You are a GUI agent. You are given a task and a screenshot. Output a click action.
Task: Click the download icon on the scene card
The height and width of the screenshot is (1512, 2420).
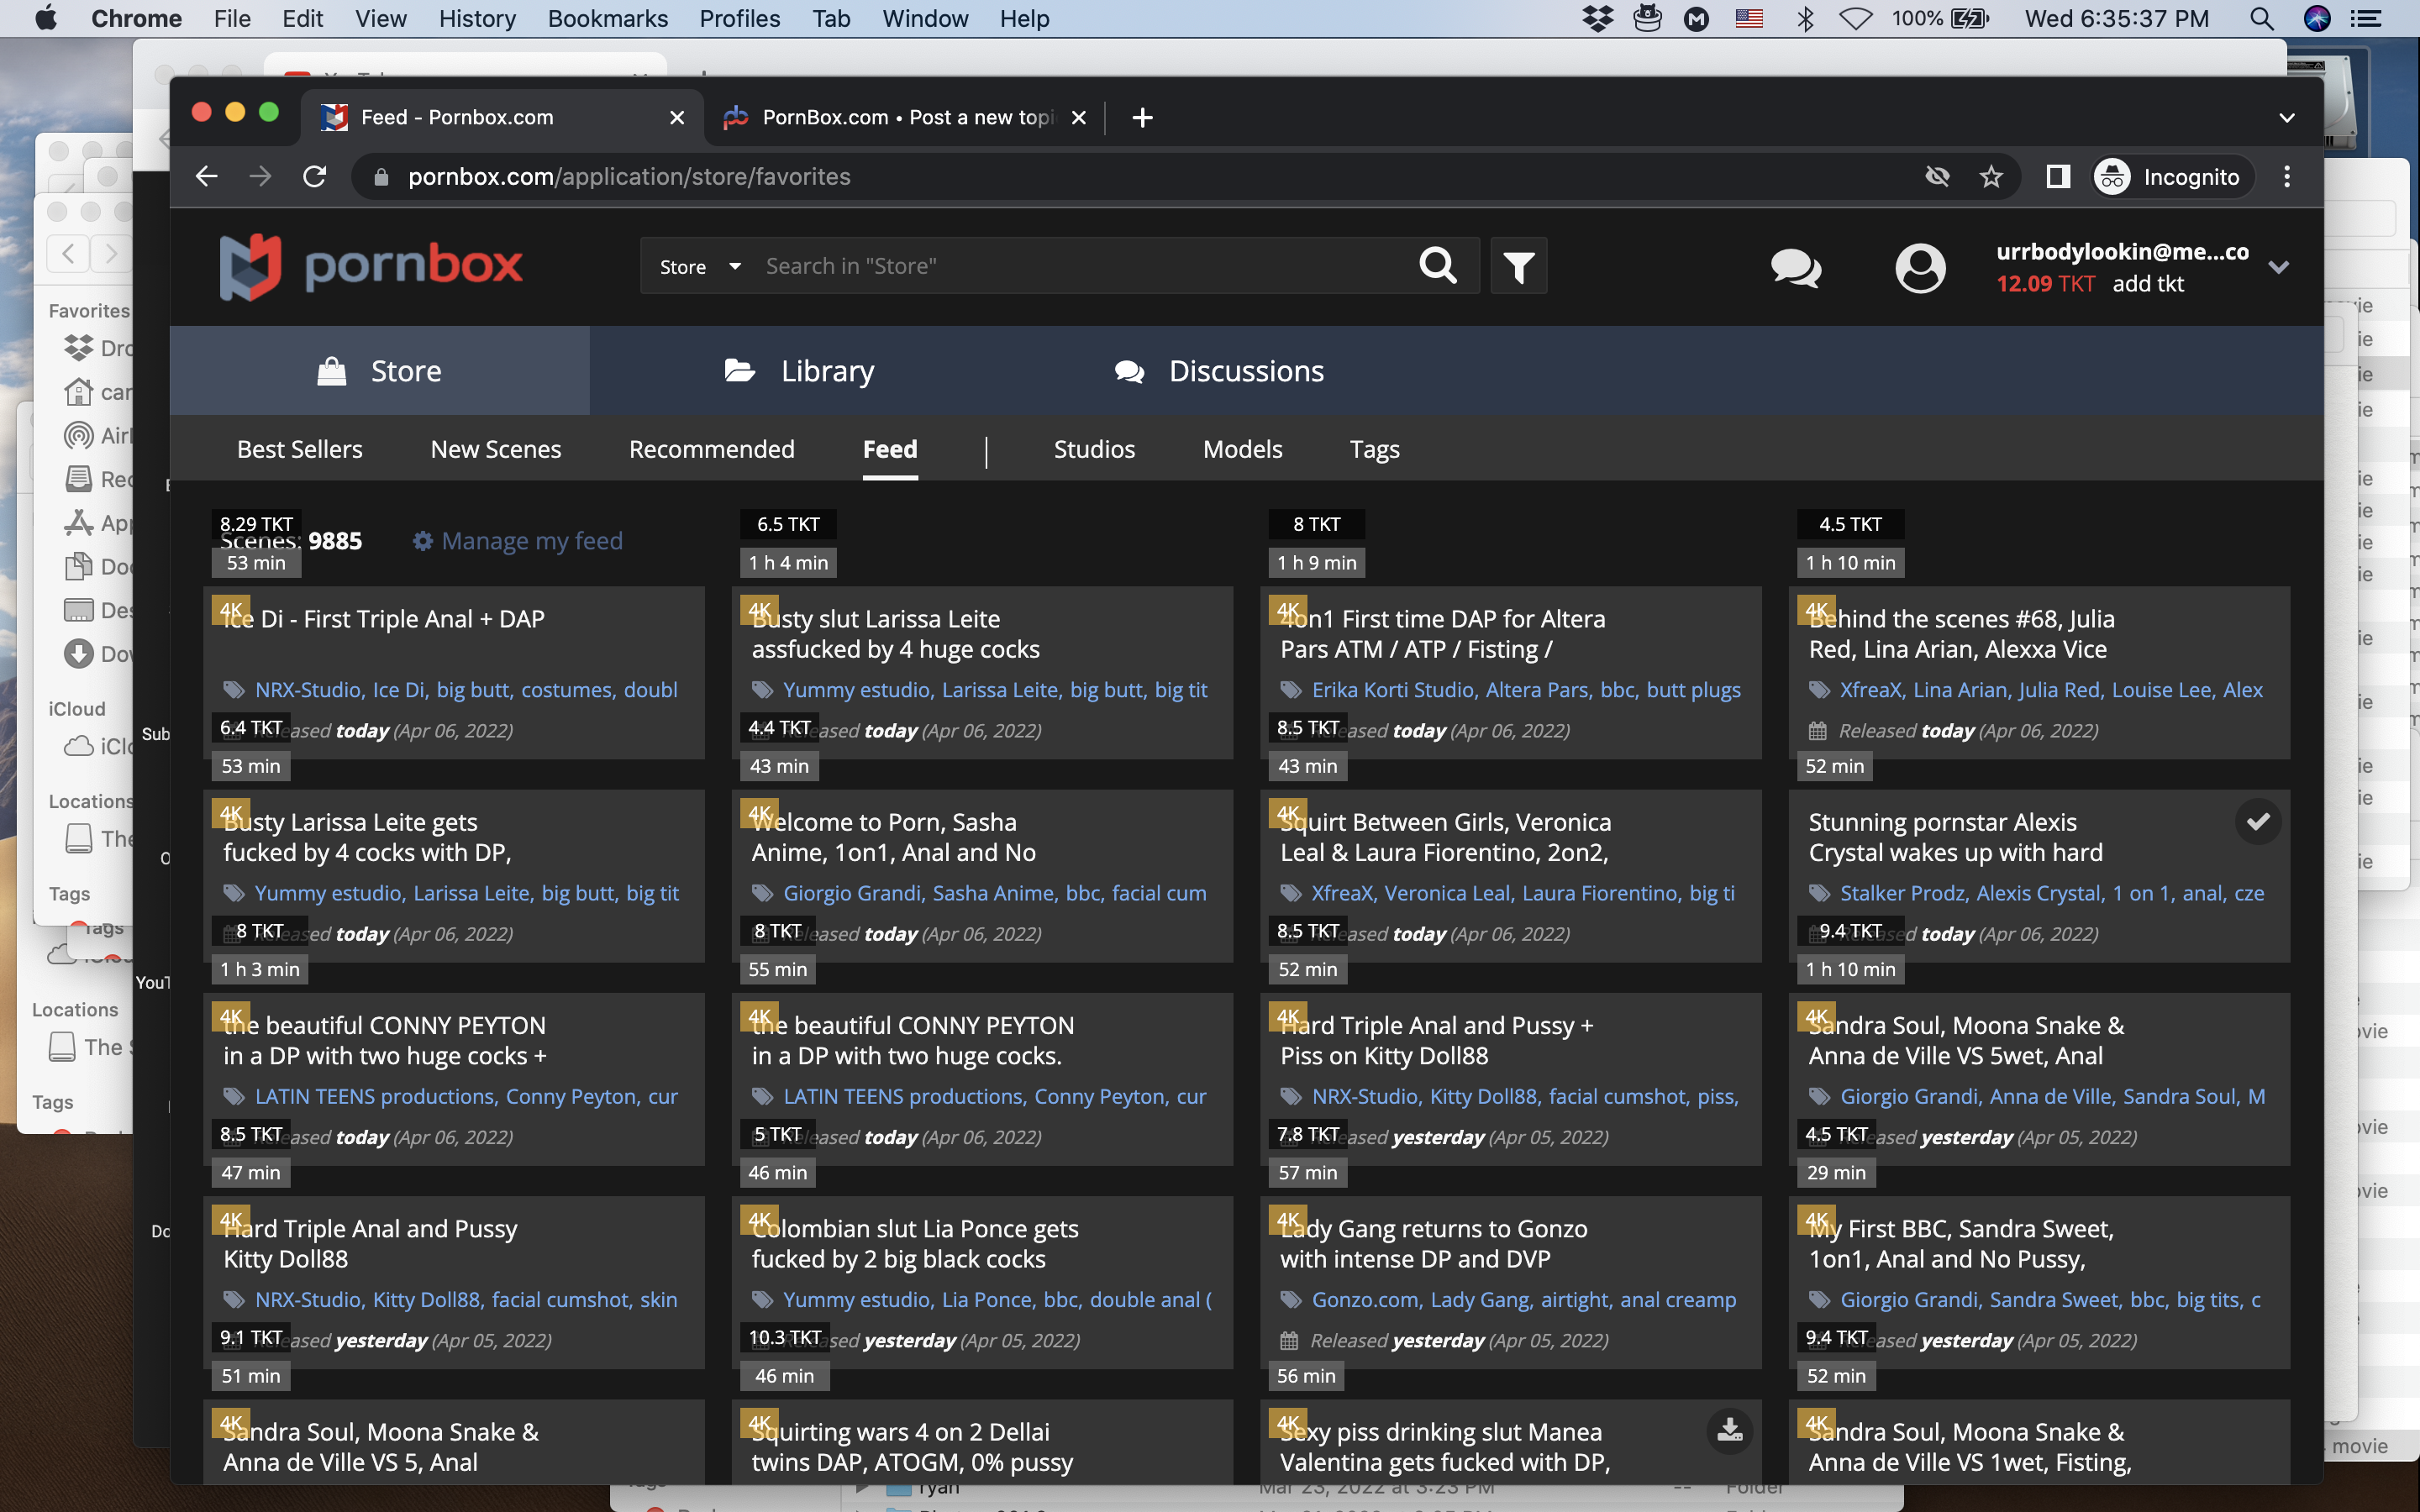click(1729, 1431)
